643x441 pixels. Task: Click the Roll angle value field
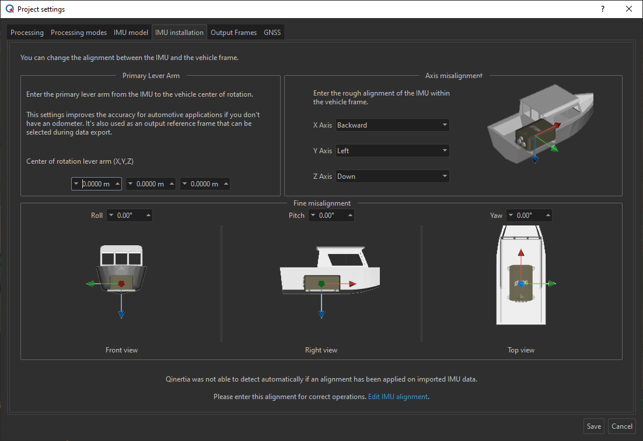pyautogui.click(x=130, y=216)
